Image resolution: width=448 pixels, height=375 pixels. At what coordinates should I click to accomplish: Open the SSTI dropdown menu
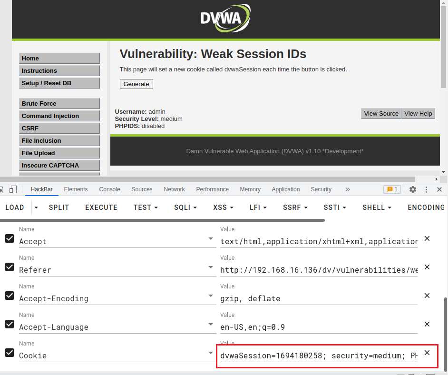pos(335,207)
